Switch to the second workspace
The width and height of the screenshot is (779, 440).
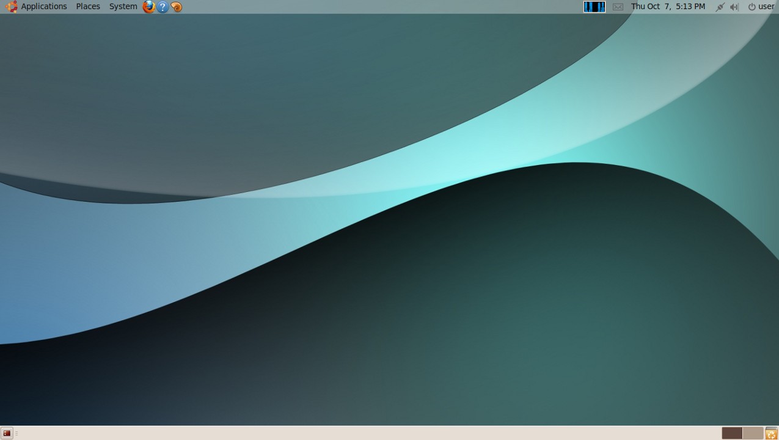pyautogui.click(x=753, y=433)
